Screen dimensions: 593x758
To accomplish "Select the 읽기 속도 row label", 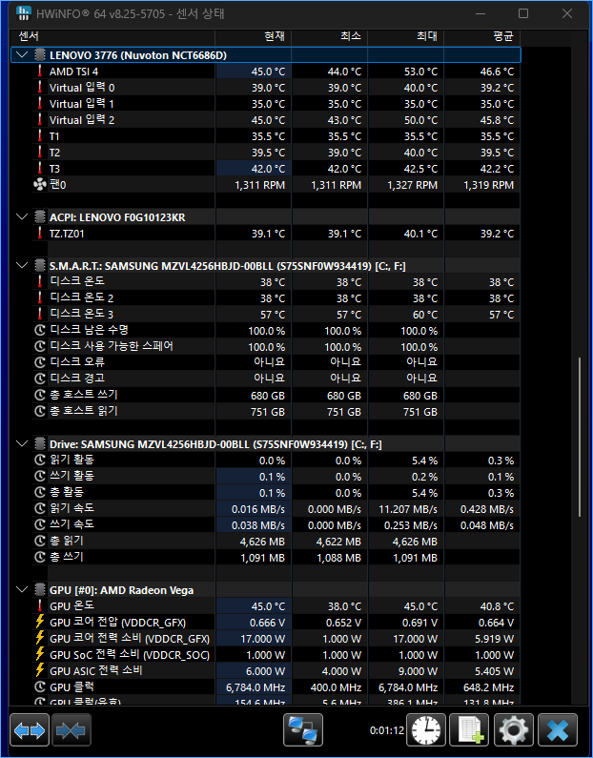I will pyautogui.click(x=72, y=508).
